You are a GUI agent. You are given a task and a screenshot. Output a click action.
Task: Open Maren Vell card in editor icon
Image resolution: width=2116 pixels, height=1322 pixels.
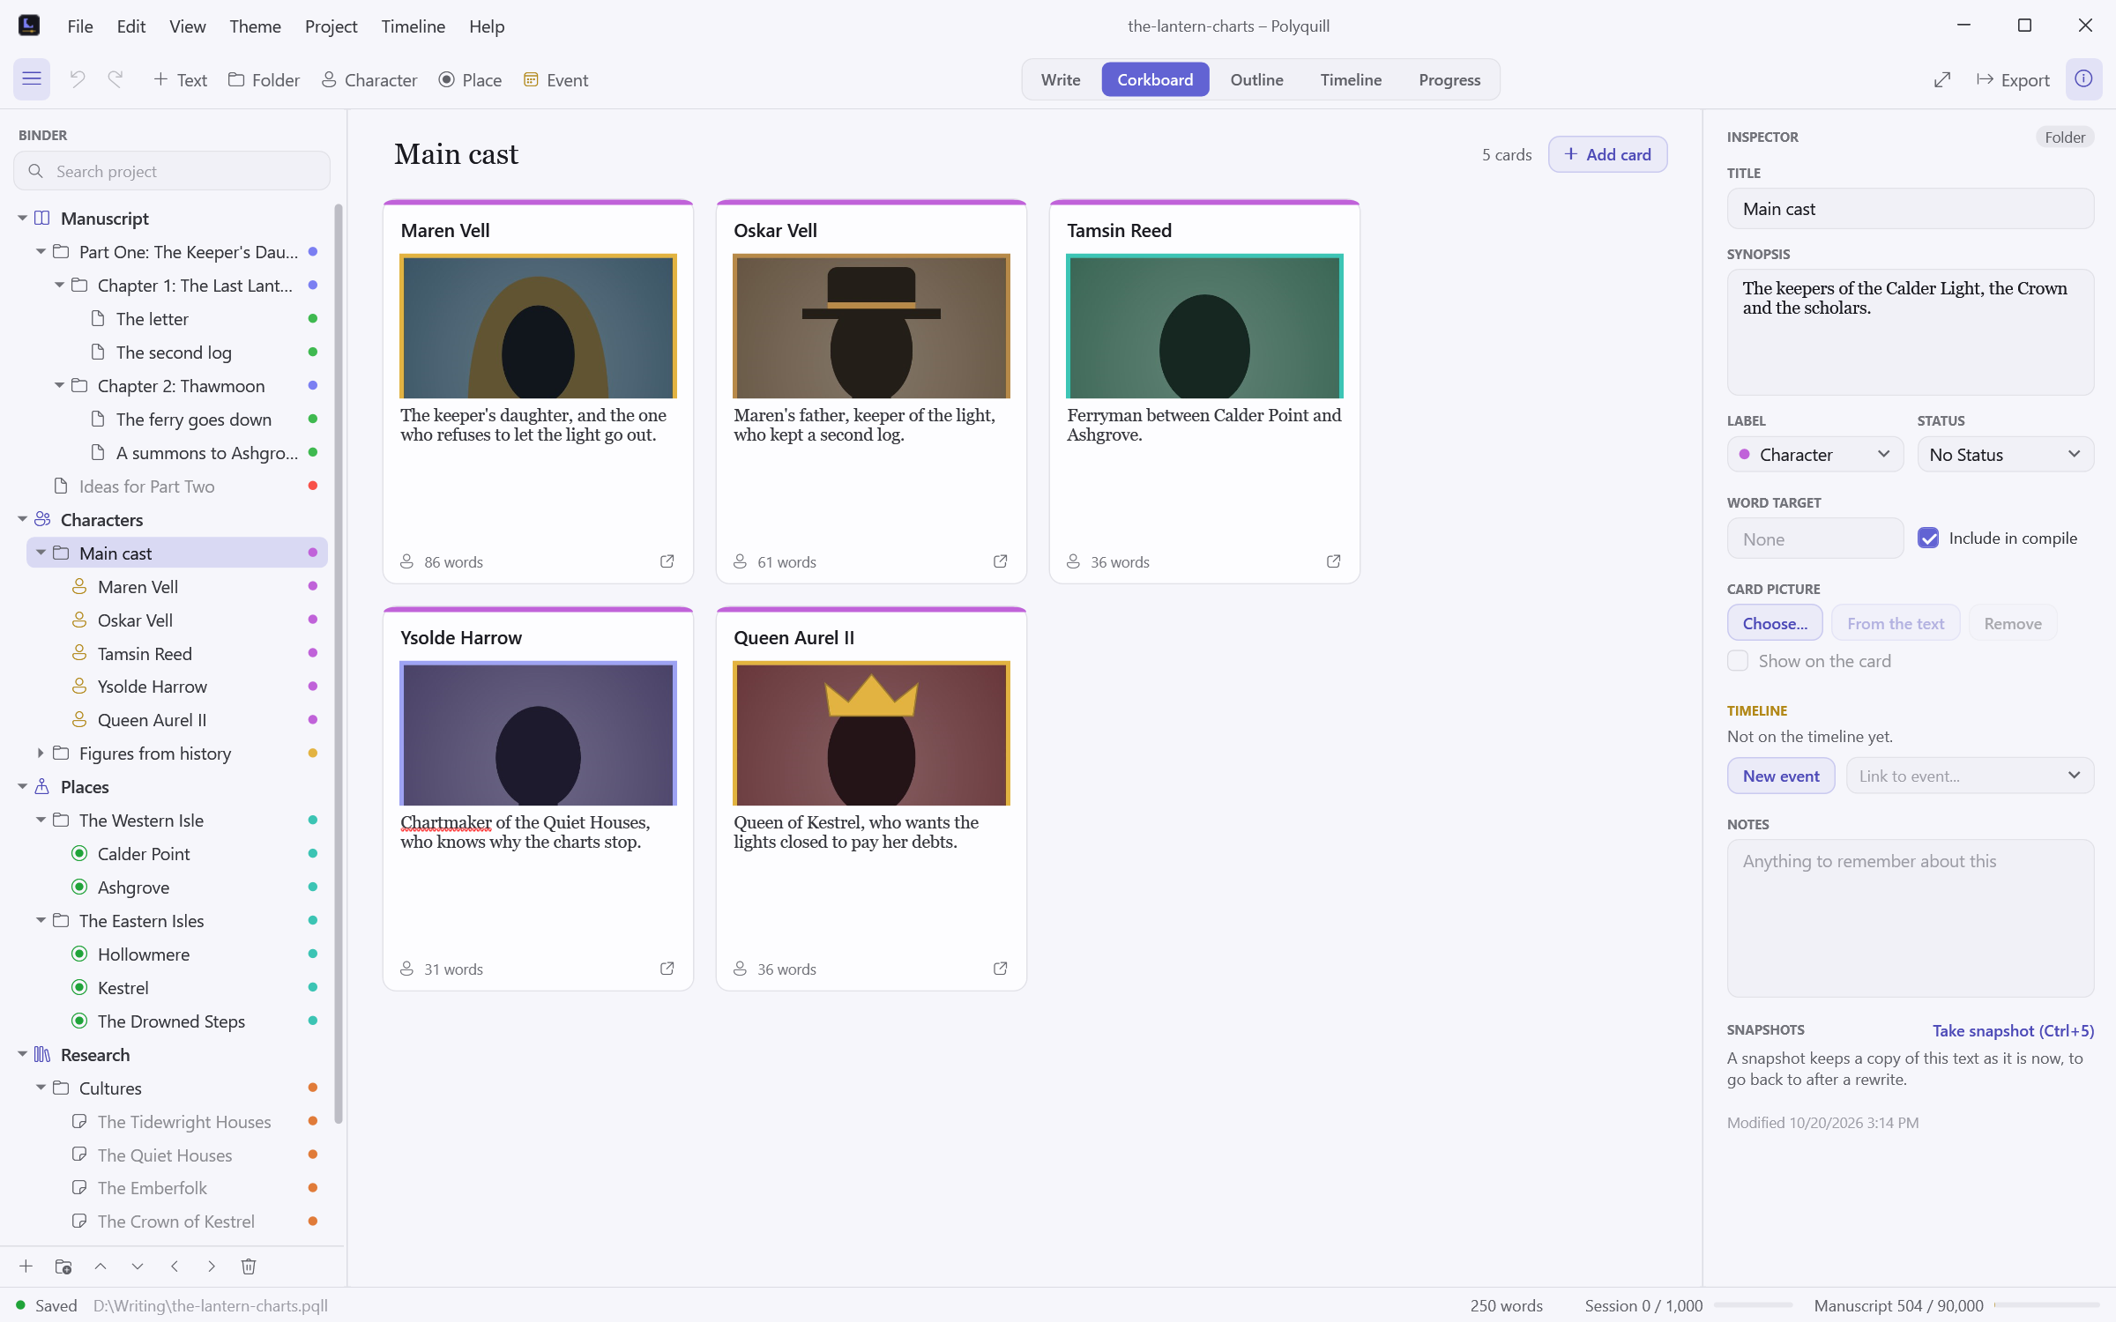click(x=667, y=561)
